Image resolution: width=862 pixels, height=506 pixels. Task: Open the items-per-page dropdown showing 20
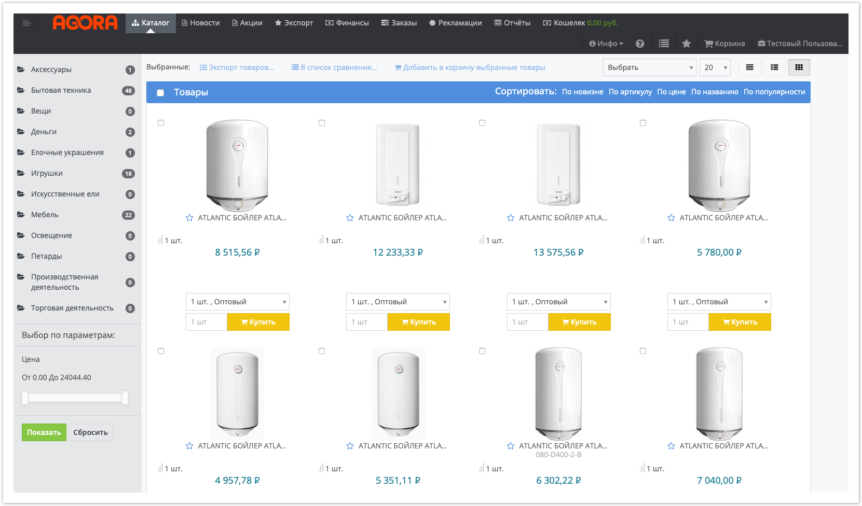tap(715, 67)
